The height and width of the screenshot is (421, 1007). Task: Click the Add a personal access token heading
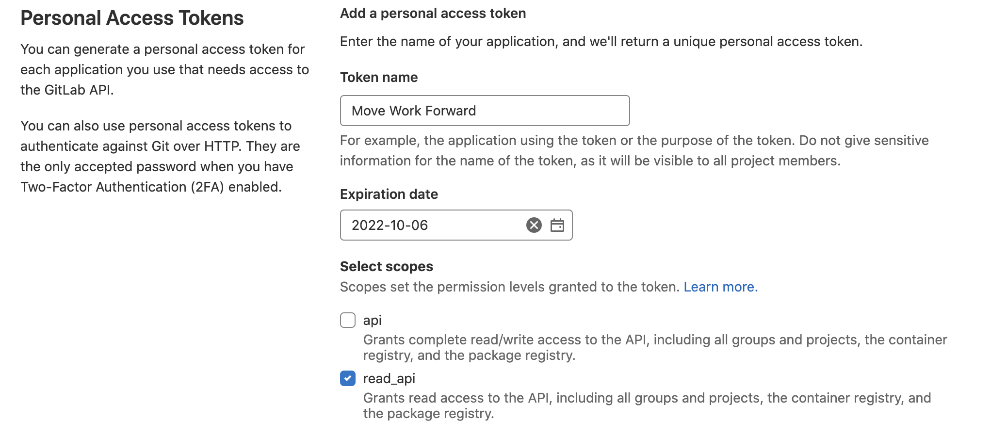pyautogui.click(x=433, y=14)
